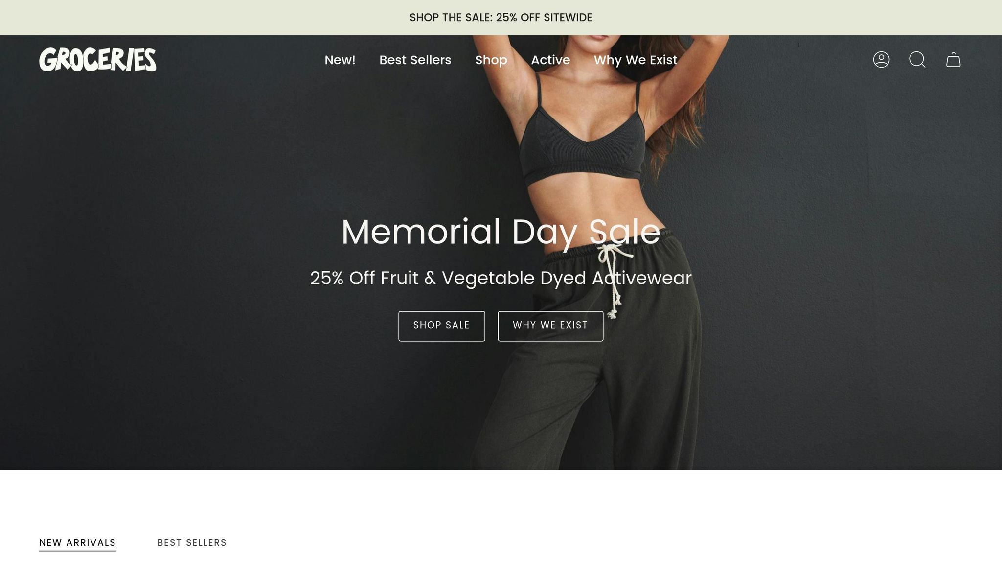Open the shopping bag cart icon
The image size is (1002, 564).
(953, 60)
